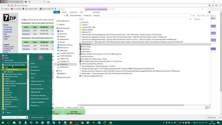Click Explorer up-one-level arrow
Image resolution: width=222 pixels, height=125 pixels.
(x=64, y=15)
